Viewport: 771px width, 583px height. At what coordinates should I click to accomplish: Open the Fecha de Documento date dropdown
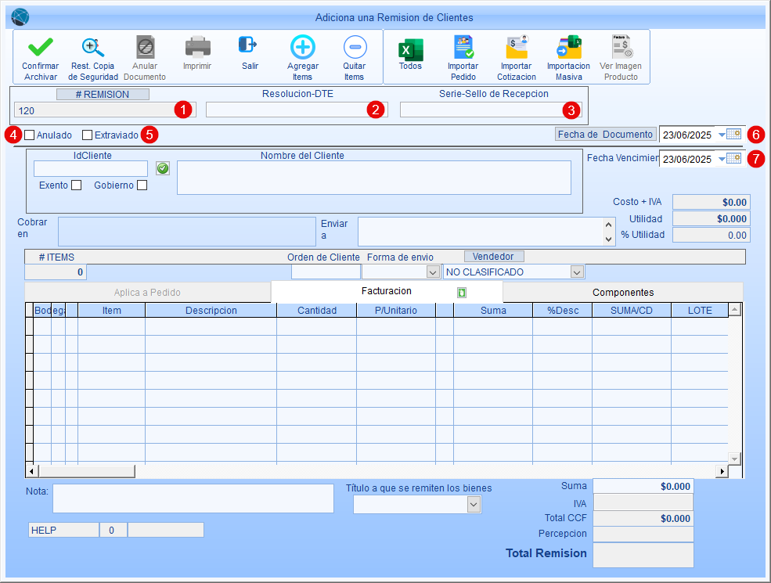[722, 135]
